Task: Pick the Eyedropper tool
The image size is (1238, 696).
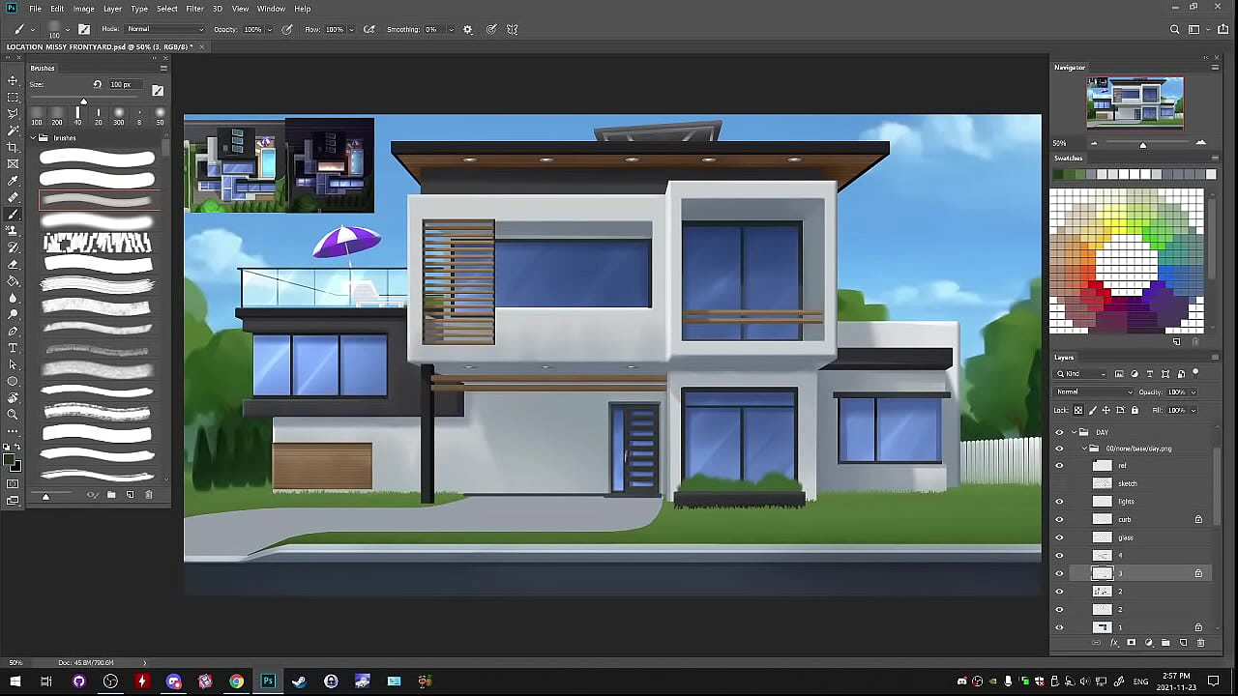Action: (13, 181)
